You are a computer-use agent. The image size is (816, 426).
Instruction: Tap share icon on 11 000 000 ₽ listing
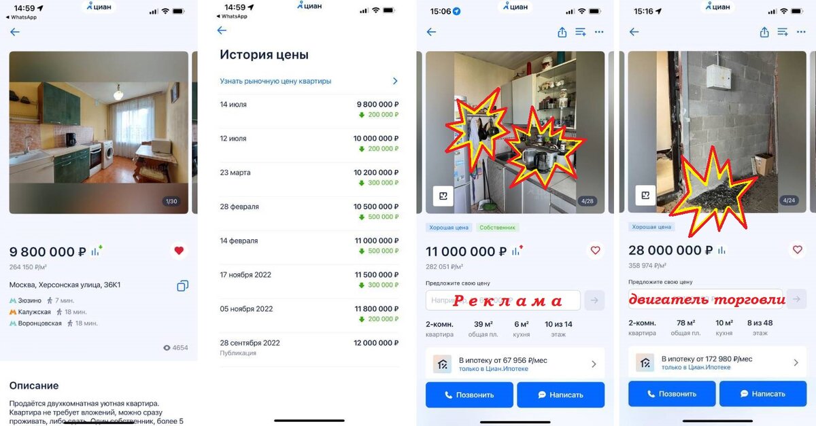(x=562, y=32)
